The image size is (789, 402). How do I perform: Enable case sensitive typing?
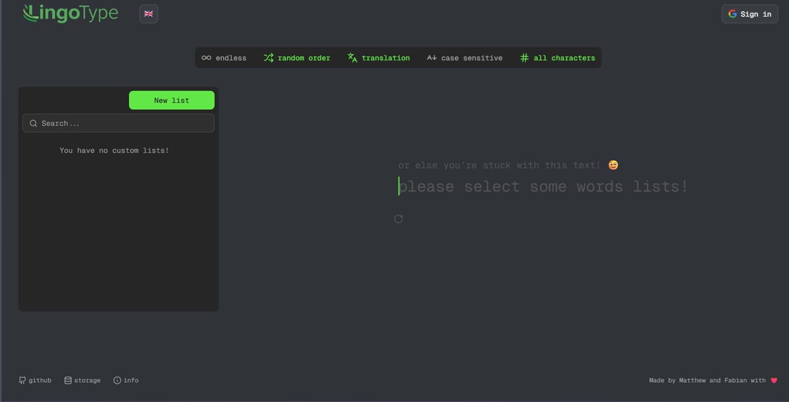click(464, 58)
